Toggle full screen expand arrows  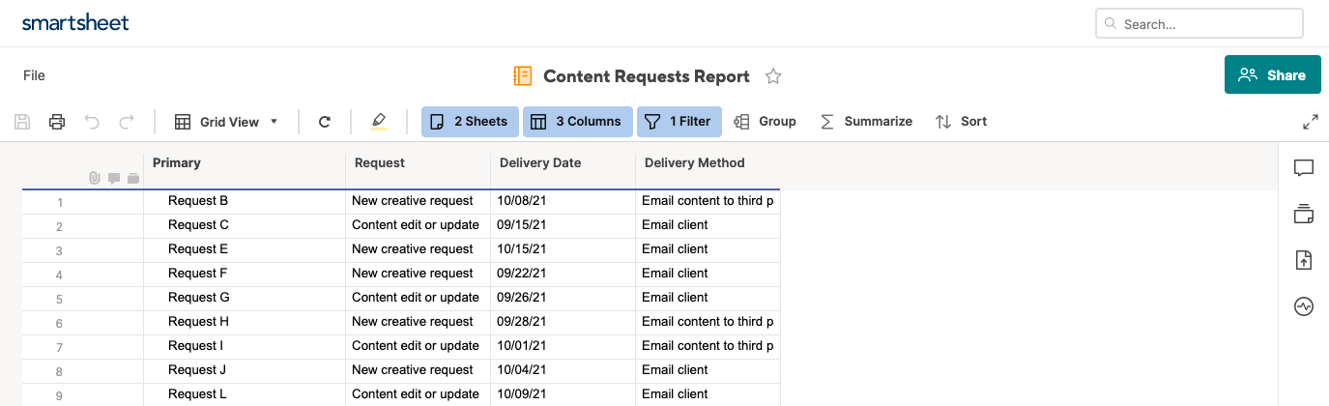(x=1311, y=122)
